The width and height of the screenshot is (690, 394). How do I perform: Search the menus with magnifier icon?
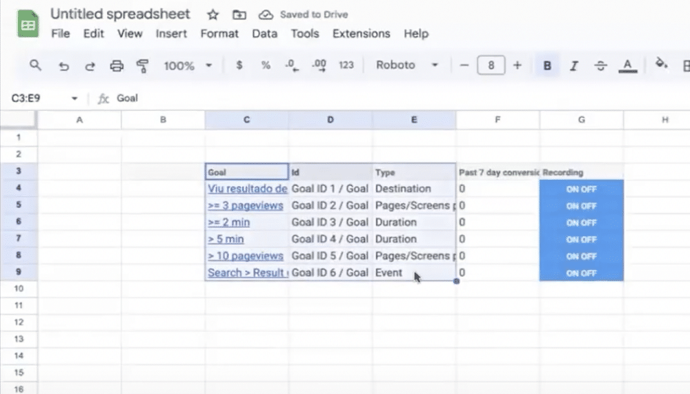pos(35,65)
